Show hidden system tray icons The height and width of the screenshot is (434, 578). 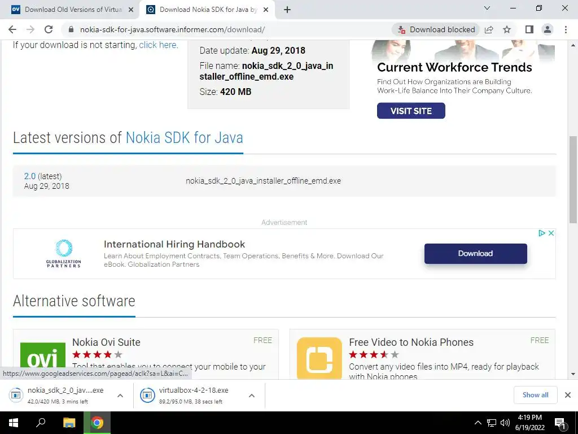[478, 423]
